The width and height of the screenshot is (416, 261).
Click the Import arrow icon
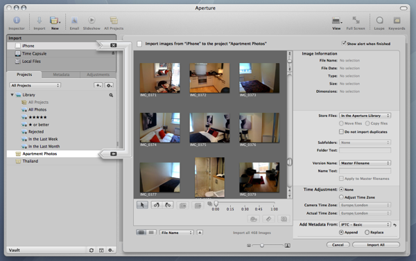click(x=40, y=20)
